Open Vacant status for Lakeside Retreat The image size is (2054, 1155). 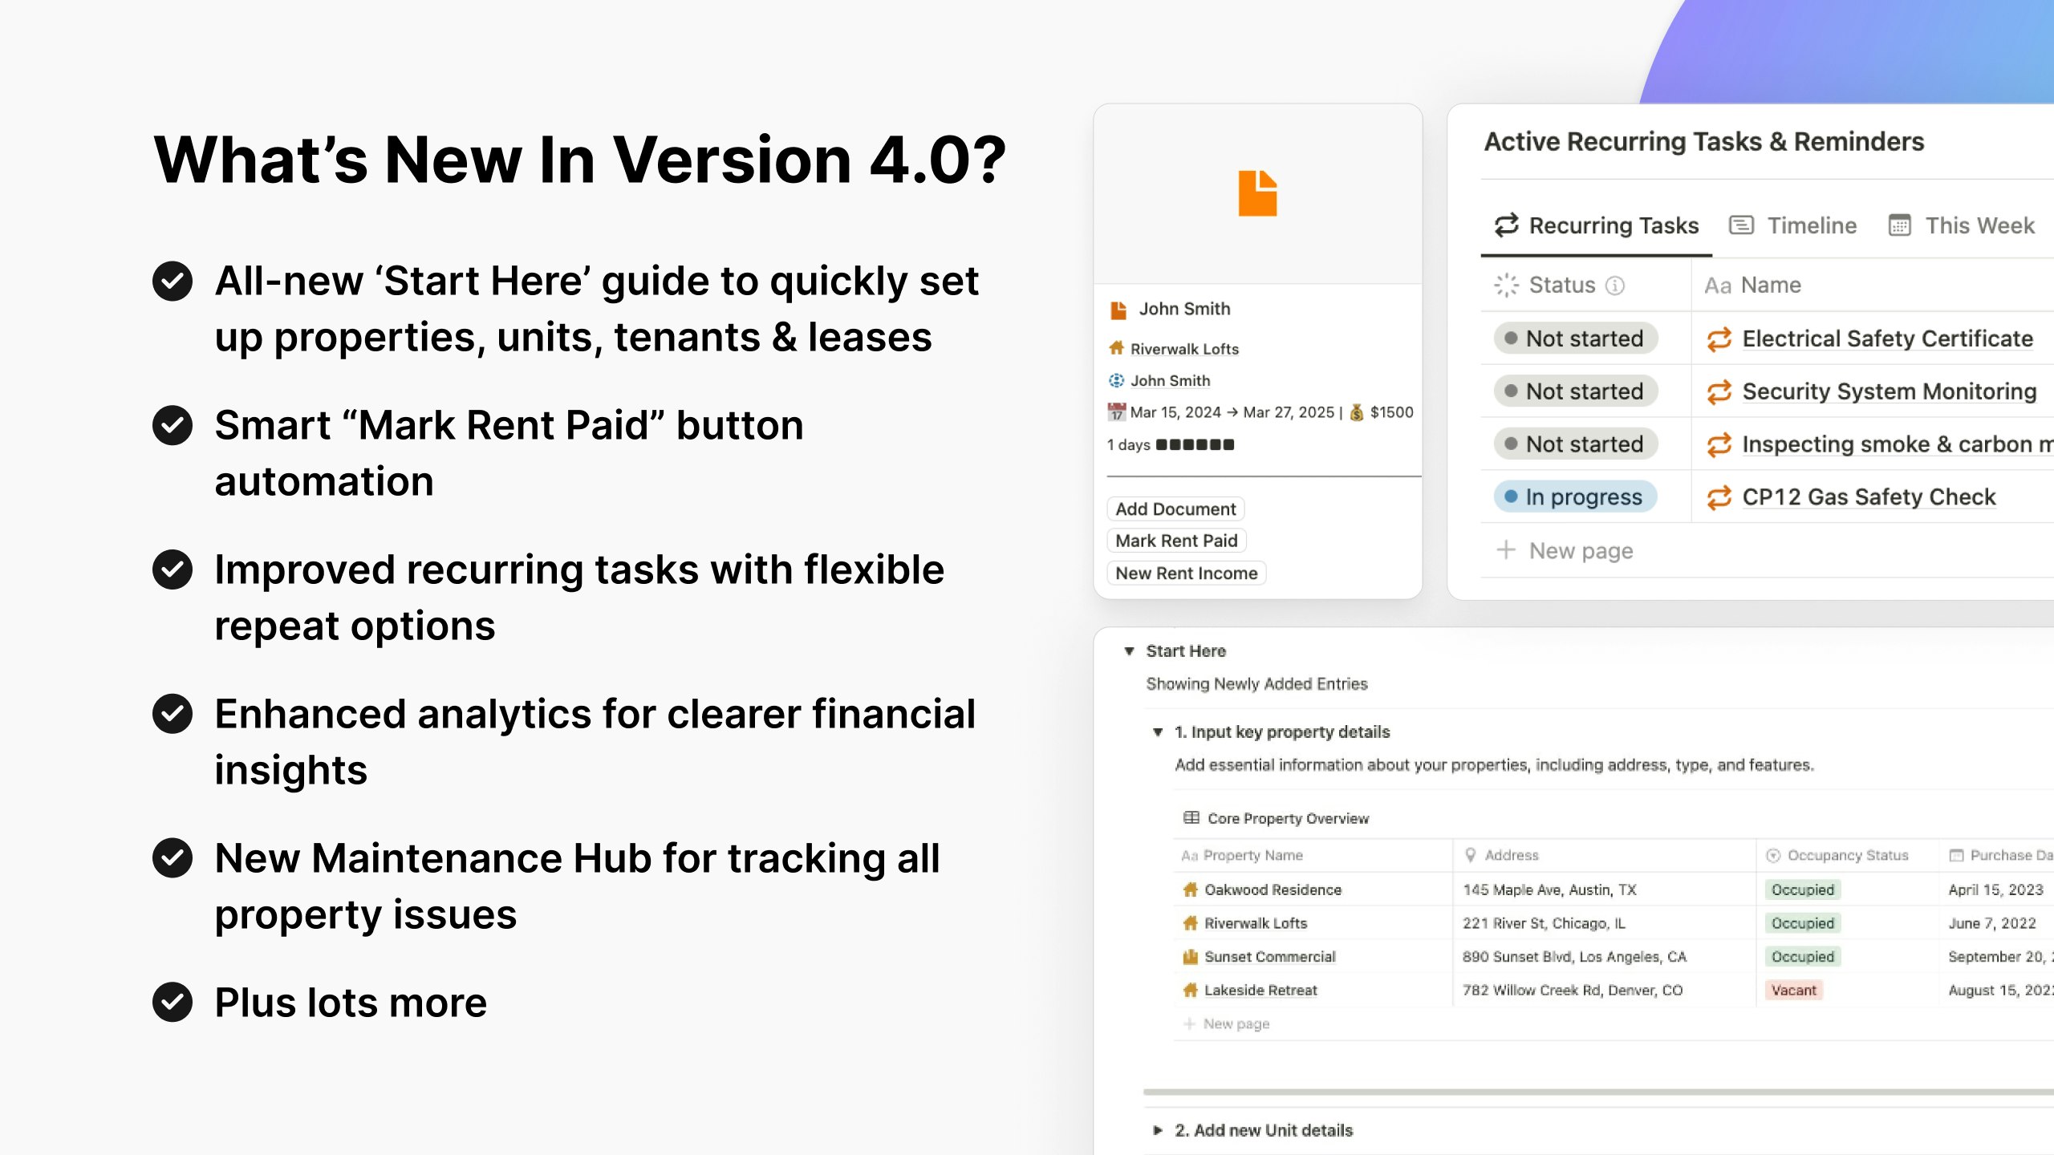coord(1793,991)
